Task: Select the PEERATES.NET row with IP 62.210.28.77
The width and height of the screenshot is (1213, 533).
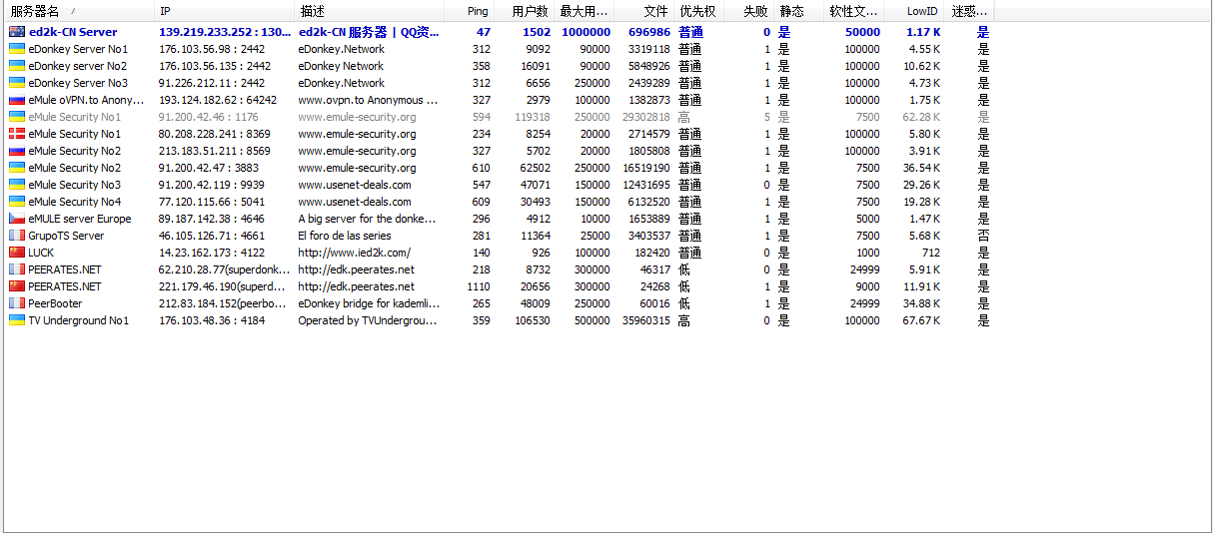Action: point(500,269)
